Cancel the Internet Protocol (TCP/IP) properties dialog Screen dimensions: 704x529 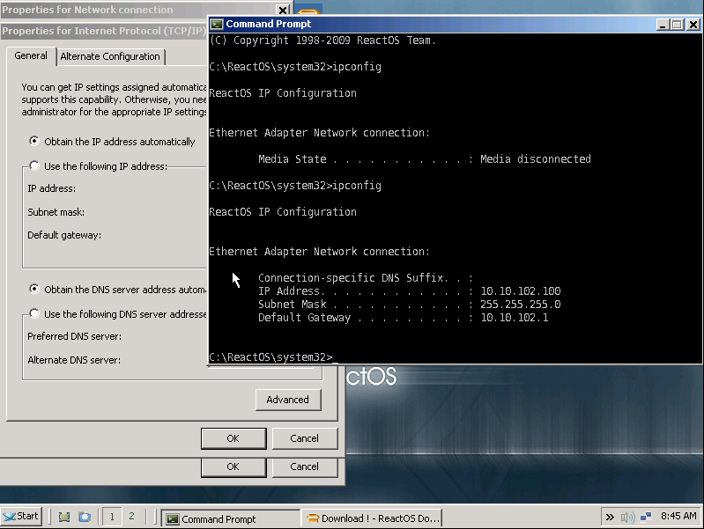304,438
